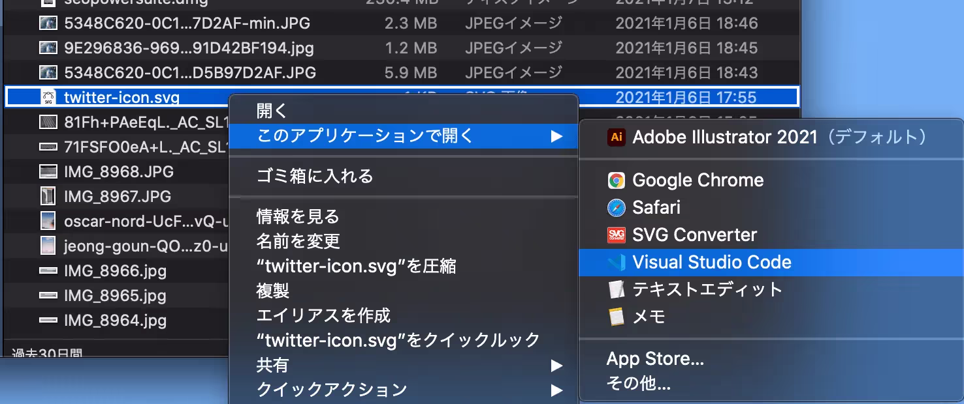Choose 開く from the context menu

coord(272,111)
